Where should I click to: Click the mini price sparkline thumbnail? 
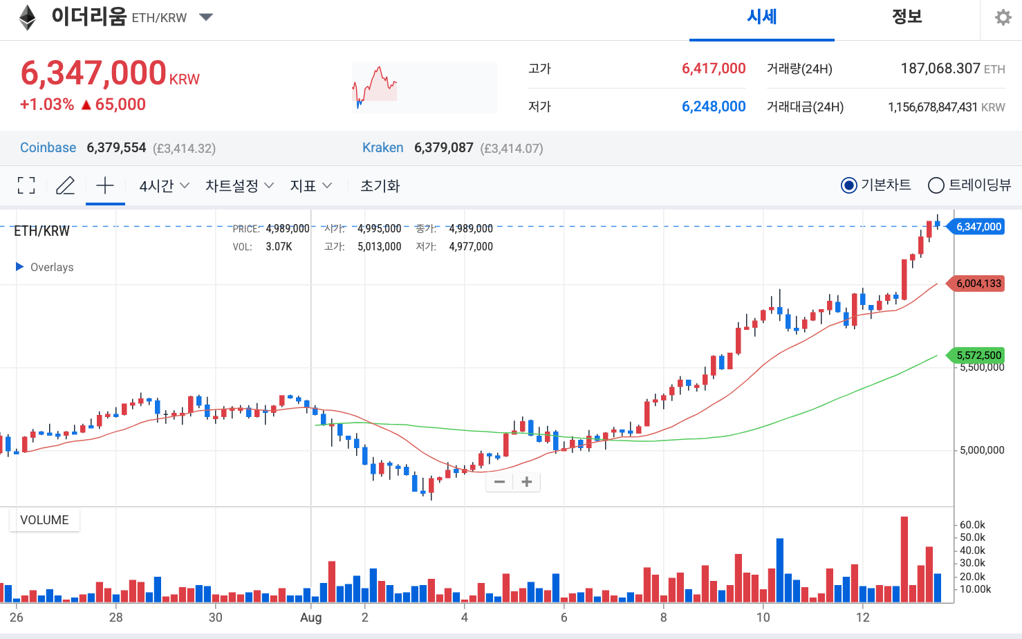424,86
